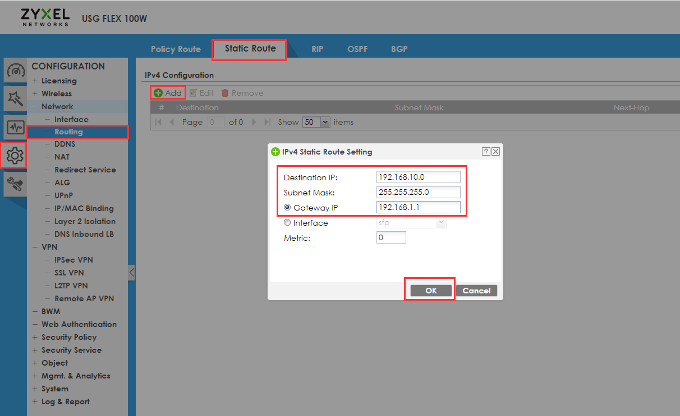Click the next page arrow icon
Viewport: 680px width, 416px height.
[254, 121]
